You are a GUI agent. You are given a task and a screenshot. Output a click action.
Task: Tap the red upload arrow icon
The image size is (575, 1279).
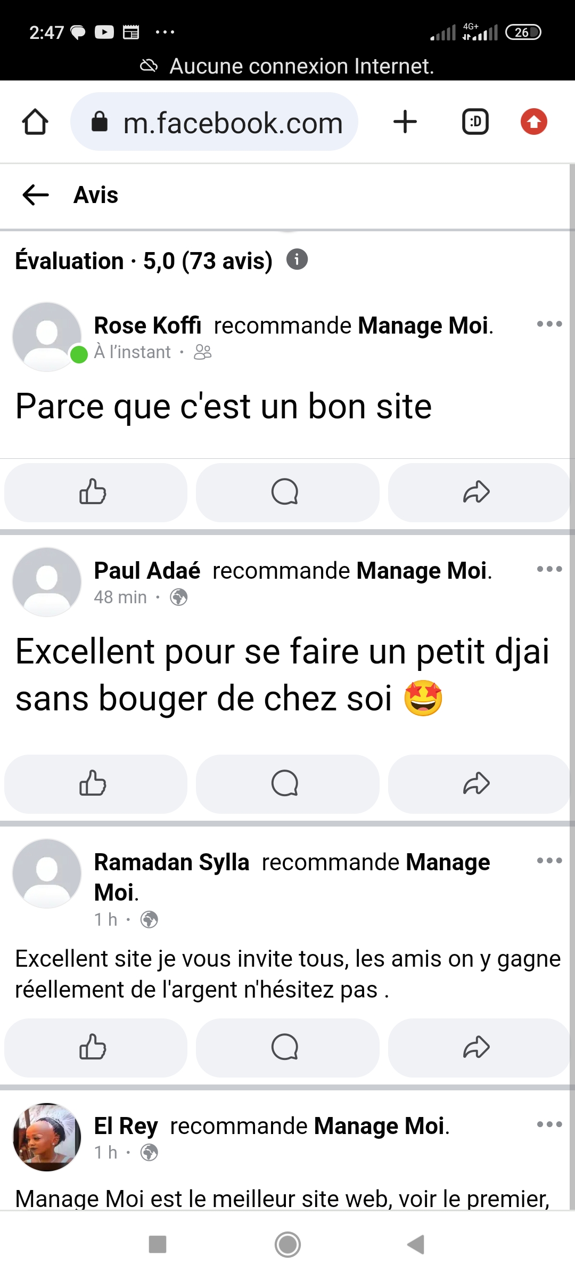(x=533, y=122)
